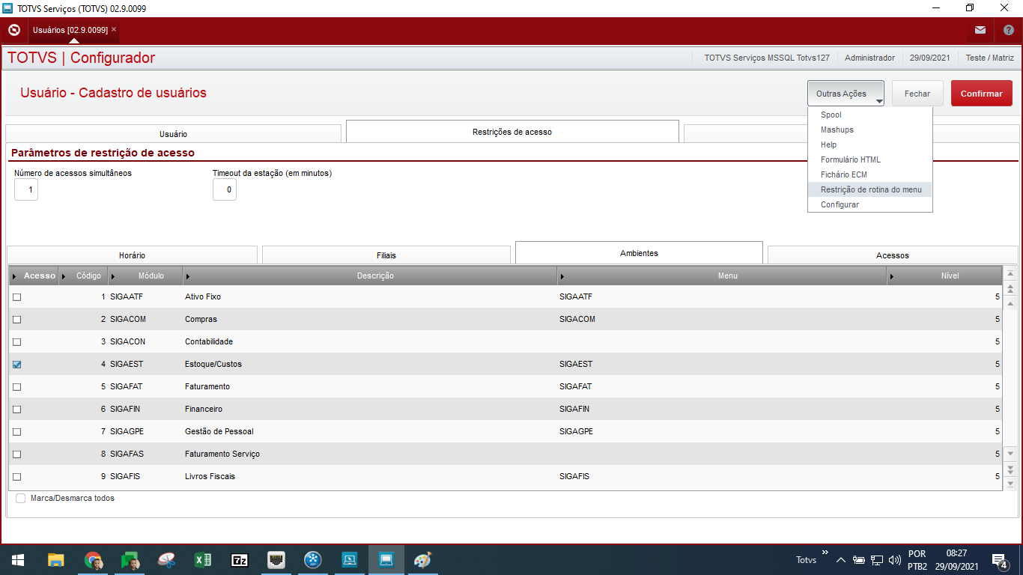Click the arrow on the Acesso column header

15,276
